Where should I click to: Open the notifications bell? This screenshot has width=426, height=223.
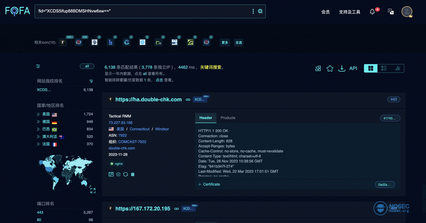click(x=372, y=12)
